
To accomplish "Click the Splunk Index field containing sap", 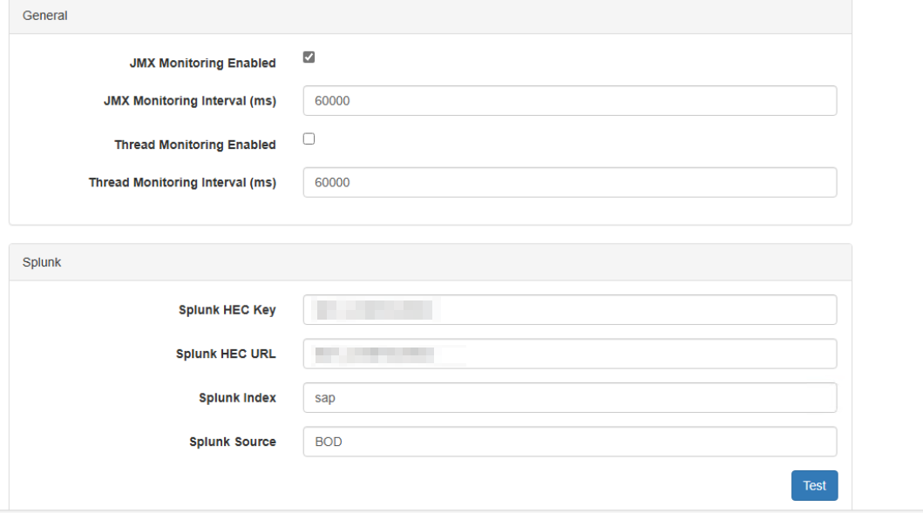I will coord(569,398).
